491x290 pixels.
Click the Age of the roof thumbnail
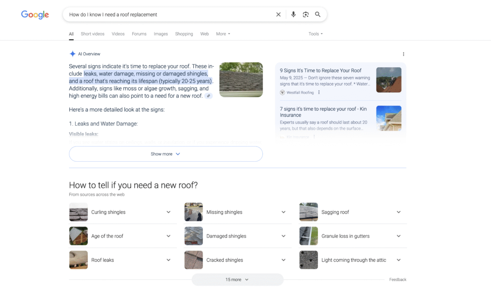tap(78, 236)
